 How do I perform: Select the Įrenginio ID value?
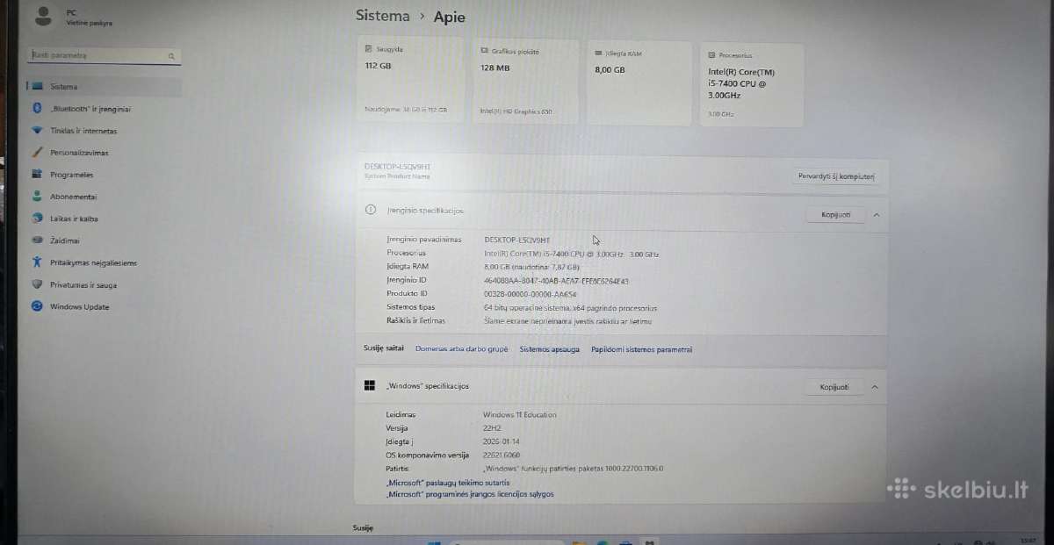pos(557,281)
